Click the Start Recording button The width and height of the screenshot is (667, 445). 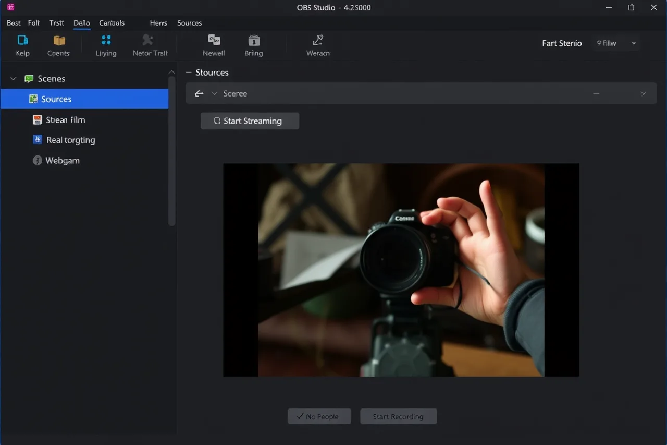coord(398,416)
